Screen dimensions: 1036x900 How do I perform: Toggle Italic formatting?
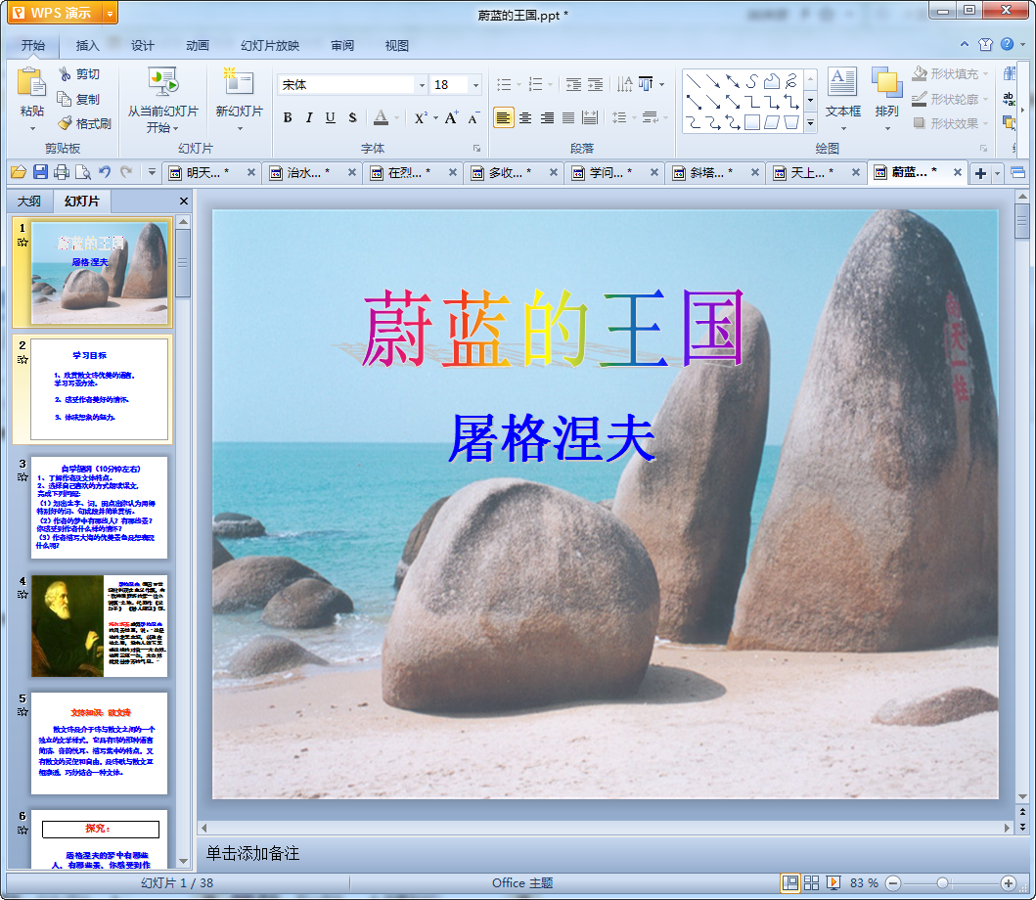308,117
